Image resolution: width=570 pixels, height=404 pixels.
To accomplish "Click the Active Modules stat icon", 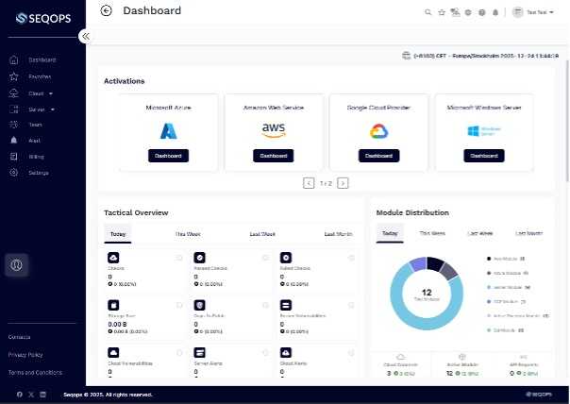I will [462, 357].
